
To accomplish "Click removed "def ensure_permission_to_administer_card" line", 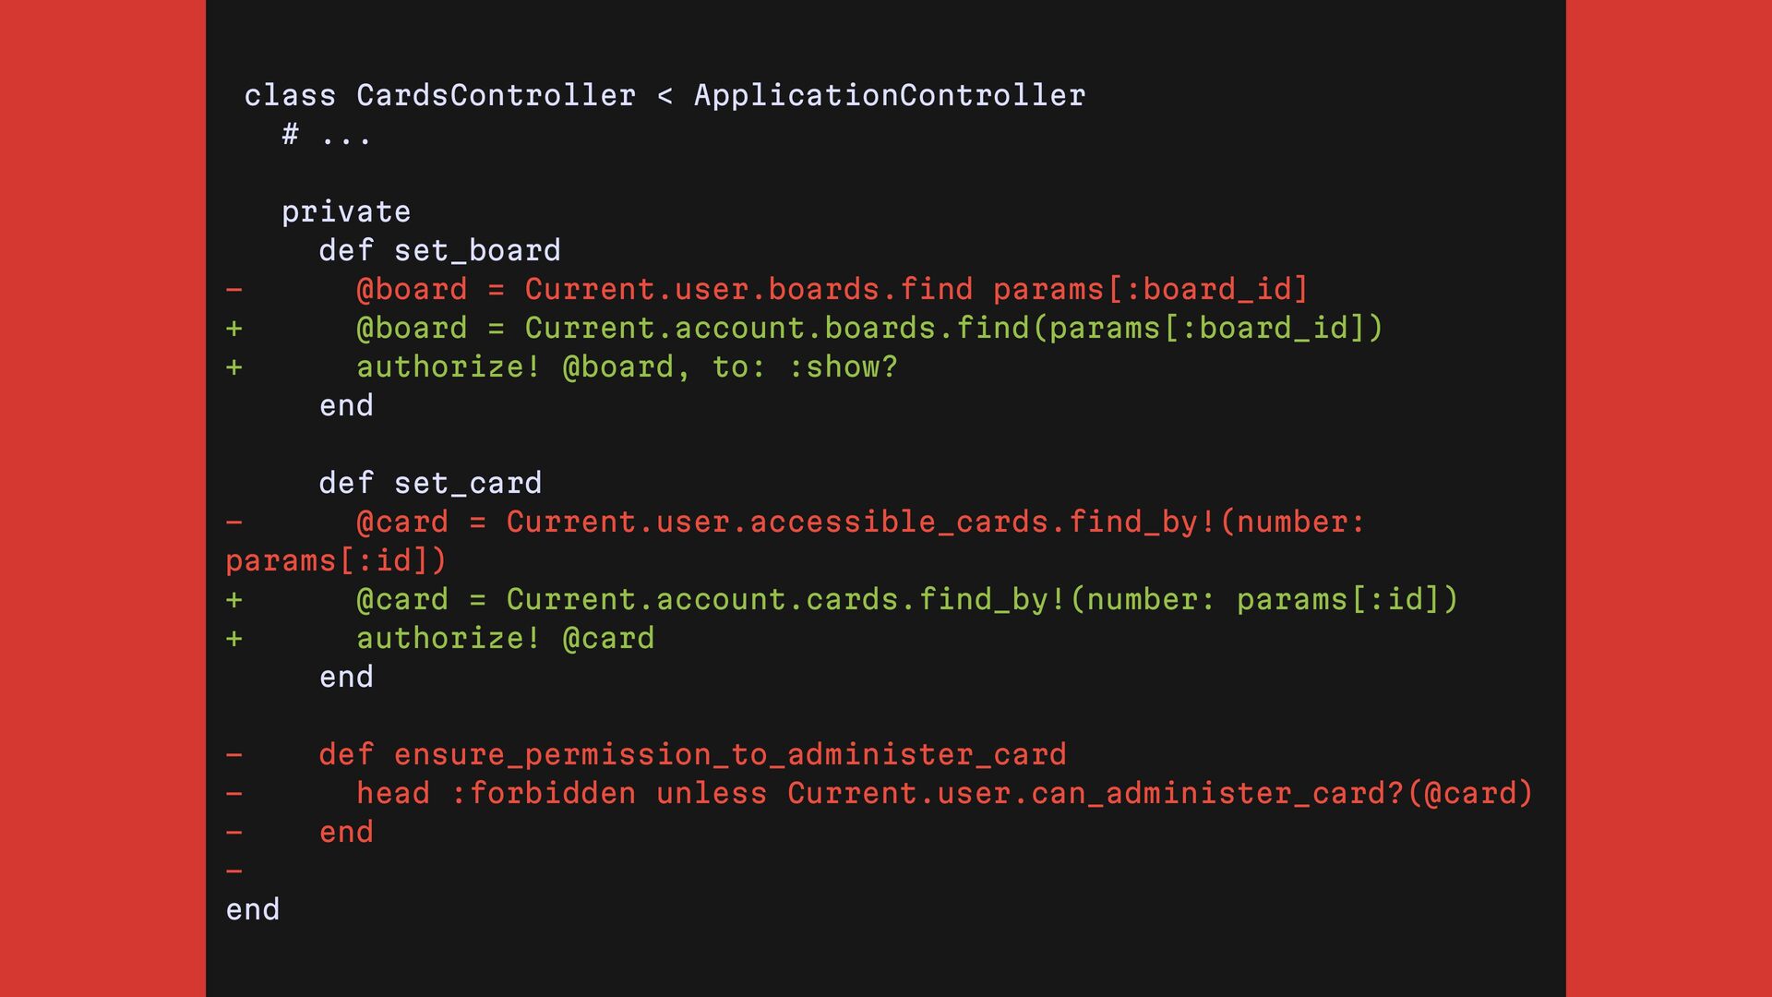I will click(x=692, y=755).
